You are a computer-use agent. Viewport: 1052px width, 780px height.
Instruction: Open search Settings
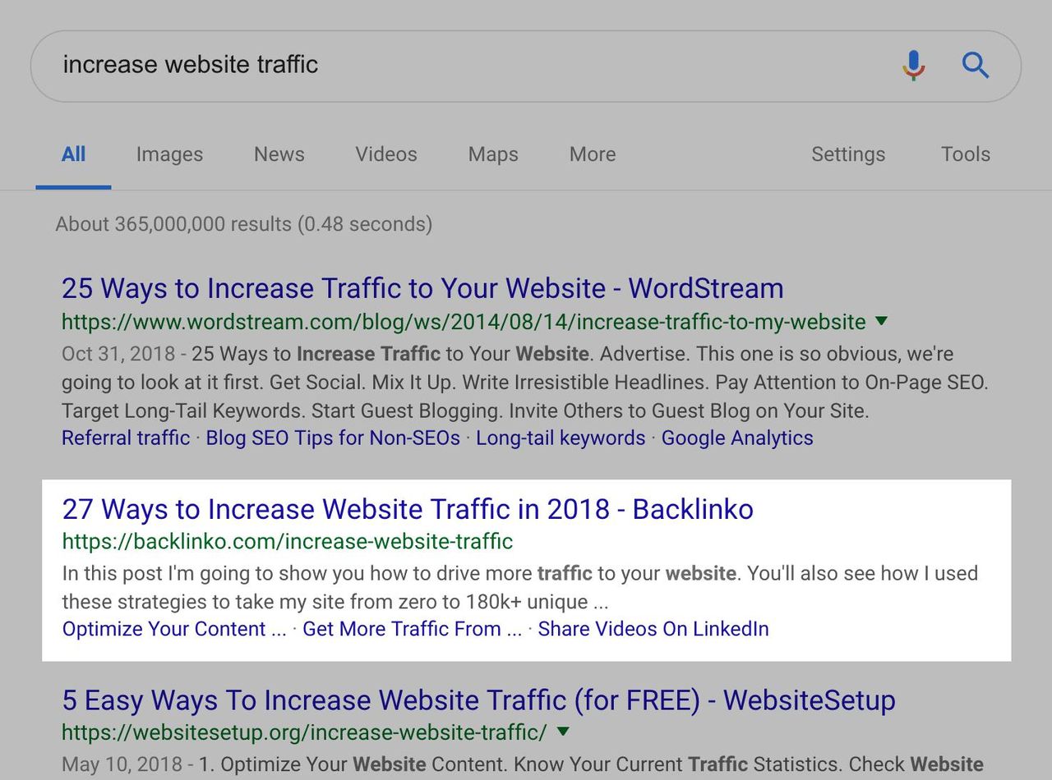[x=848, y=154]
